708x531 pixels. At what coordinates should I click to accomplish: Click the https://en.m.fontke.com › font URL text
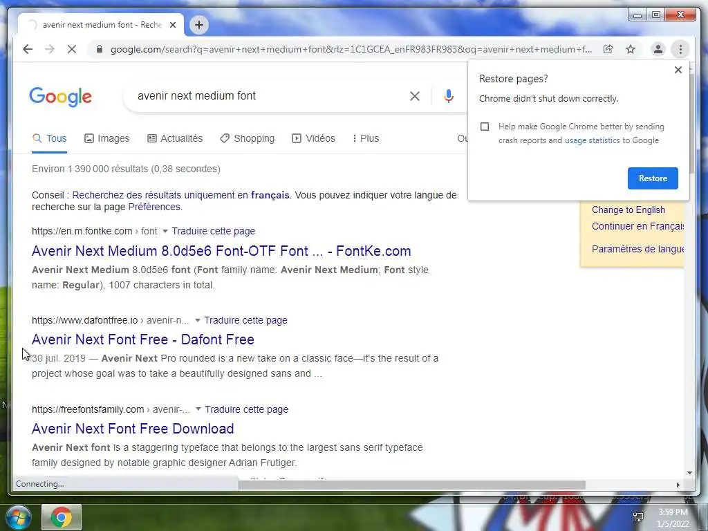point(94,231)
